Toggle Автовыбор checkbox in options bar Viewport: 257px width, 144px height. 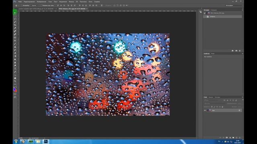21,5
